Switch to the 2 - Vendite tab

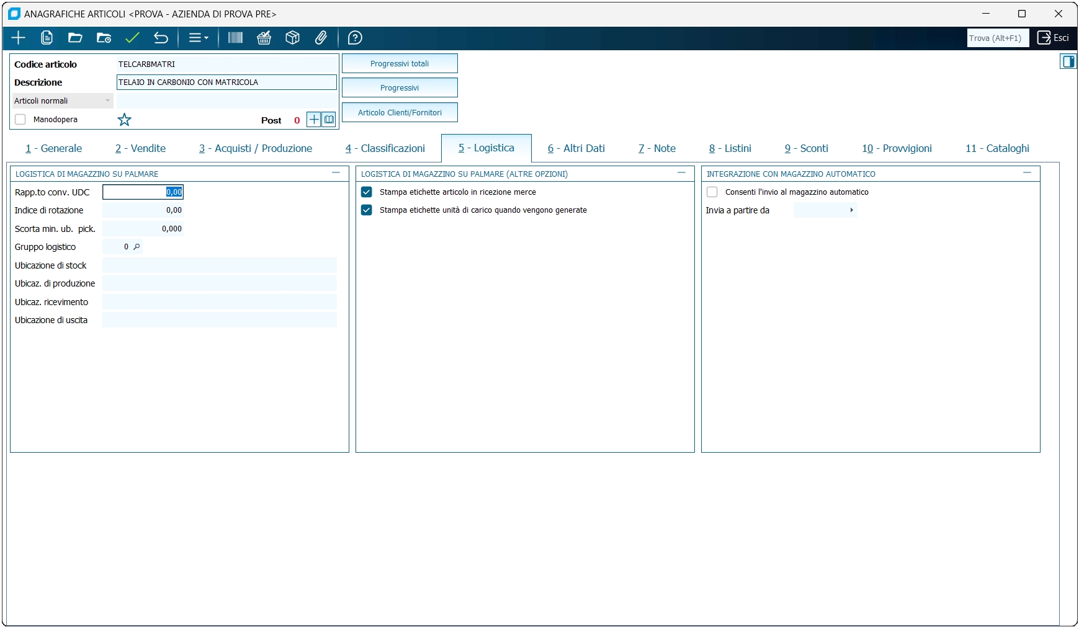140,148
